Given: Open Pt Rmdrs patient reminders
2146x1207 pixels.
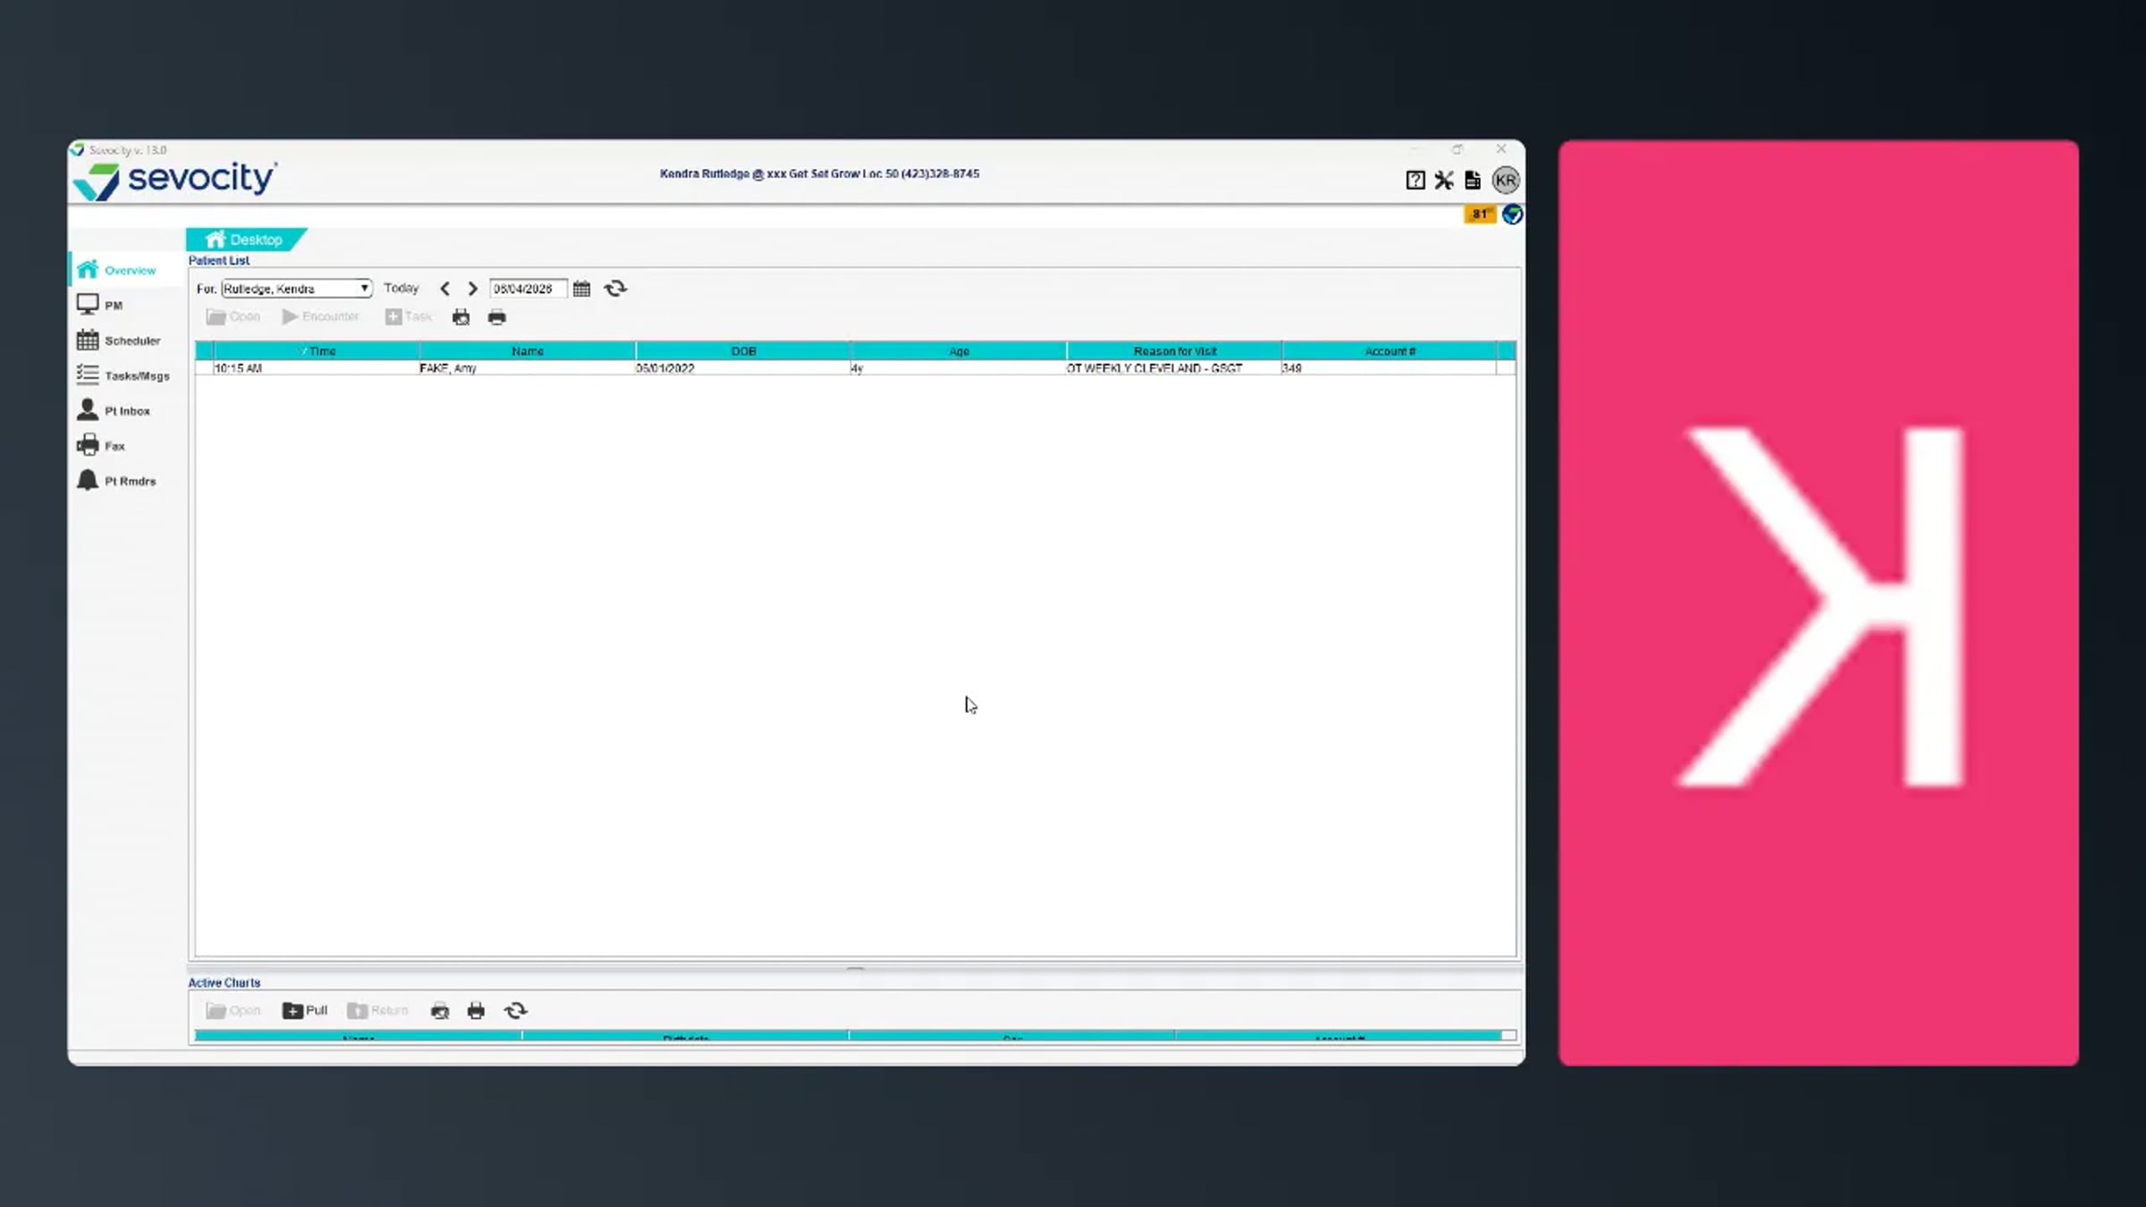Looking at the screenshot, I should (x=116, y=481).
